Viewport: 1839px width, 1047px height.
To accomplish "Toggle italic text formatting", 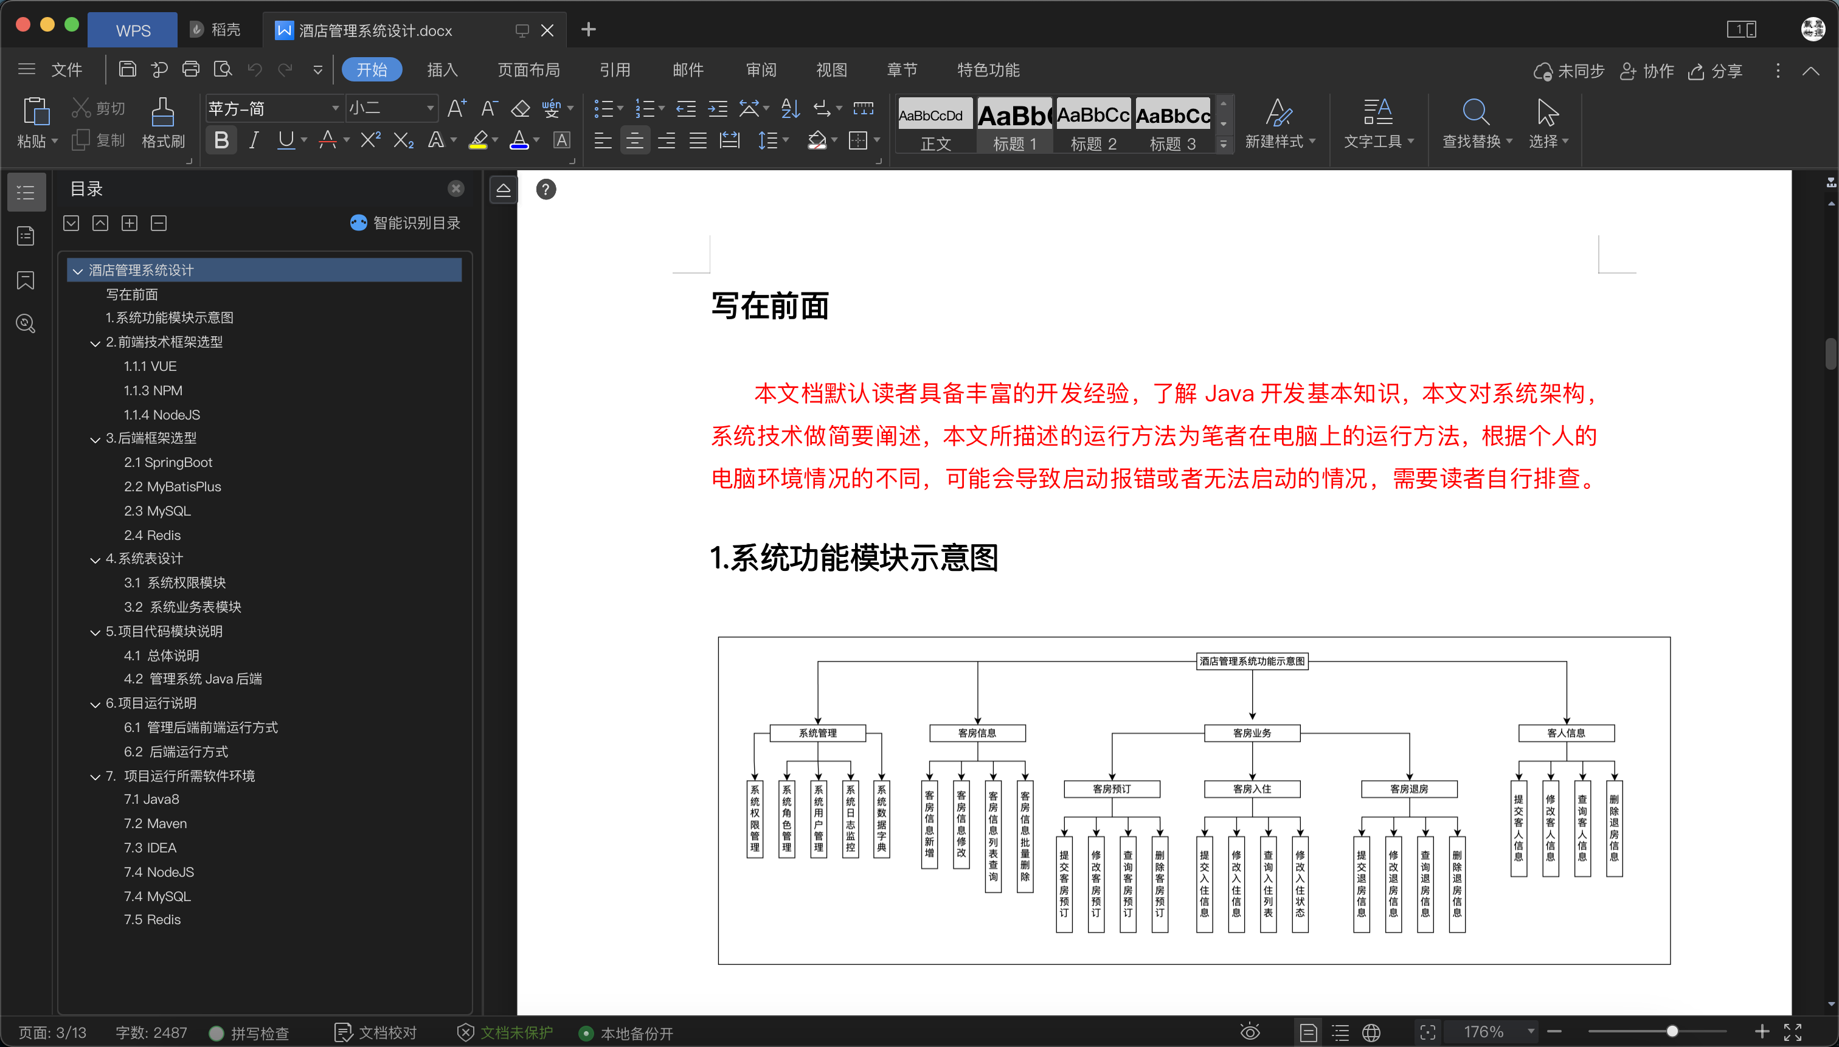I will click(254, 140).
